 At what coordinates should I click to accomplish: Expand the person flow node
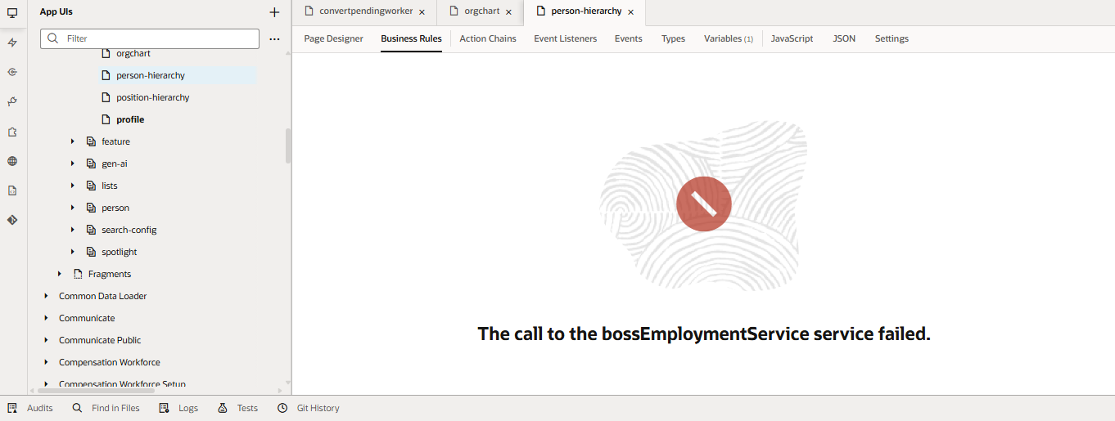click(73, 208)
